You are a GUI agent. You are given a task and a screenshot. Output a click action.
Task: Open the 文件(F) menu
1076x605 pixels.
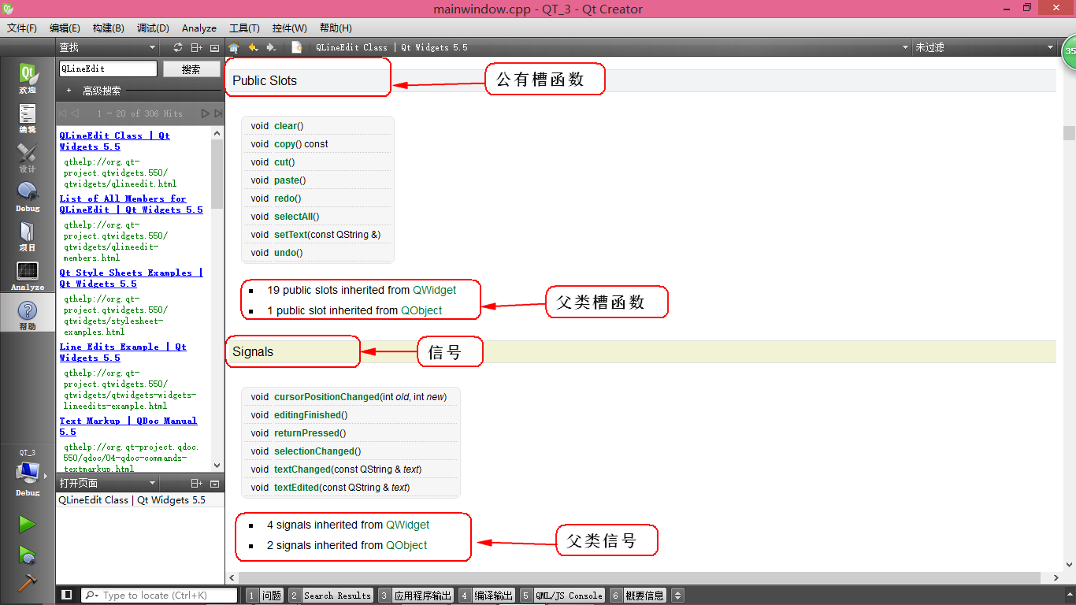point(22,28)
